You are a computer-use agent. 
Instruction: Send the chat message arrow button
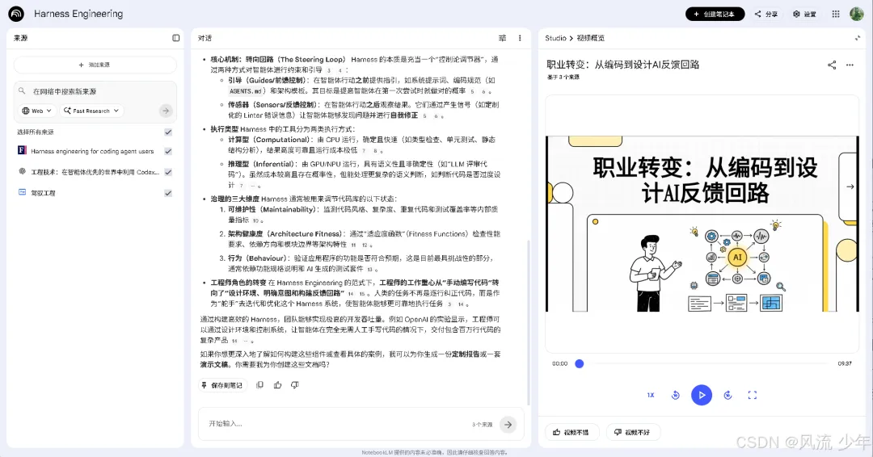tap(508, 424)
